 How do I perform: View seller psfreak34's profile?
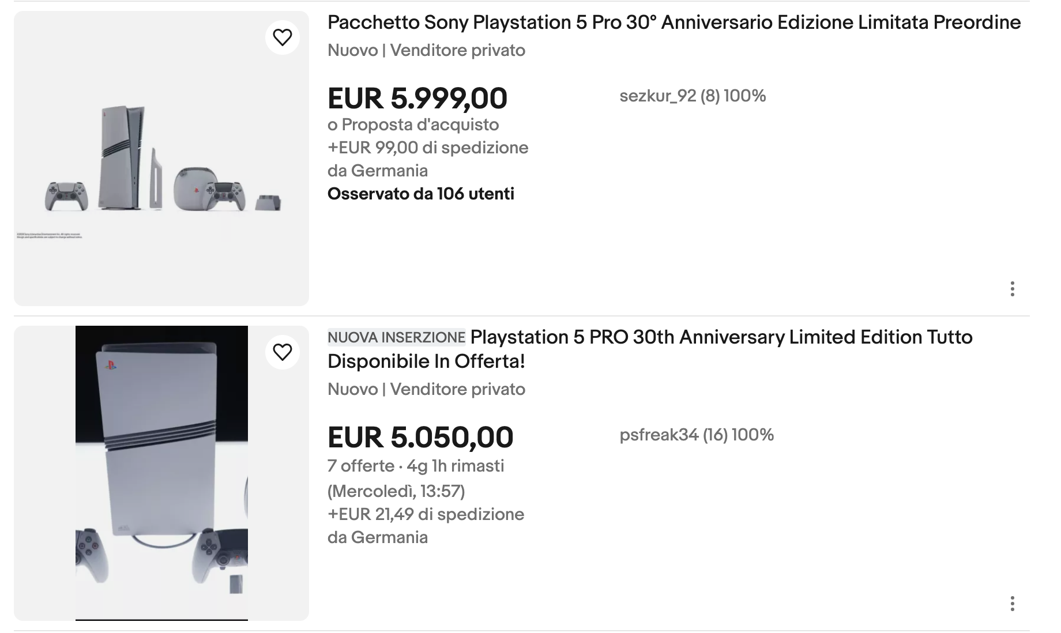[x=696, y=435]
